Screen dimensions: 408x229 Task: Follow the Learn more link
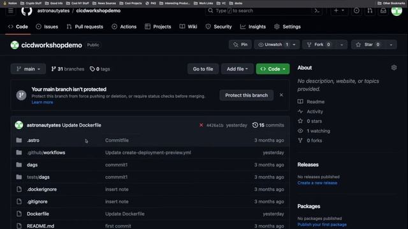[43, 102]
